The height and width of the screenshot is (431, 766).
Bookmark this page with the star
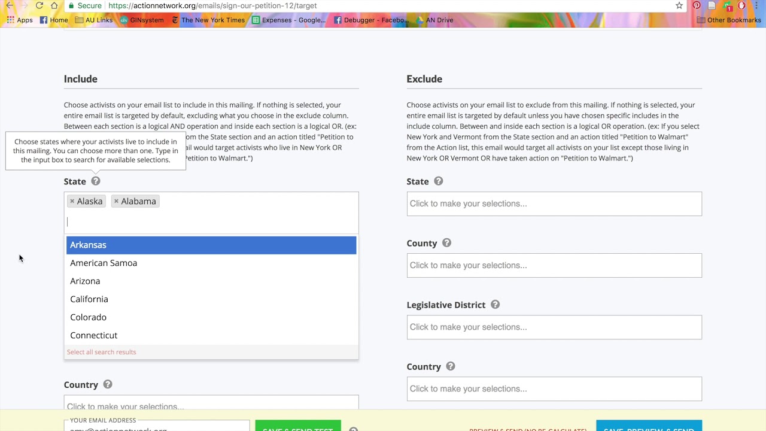point(679,5)
